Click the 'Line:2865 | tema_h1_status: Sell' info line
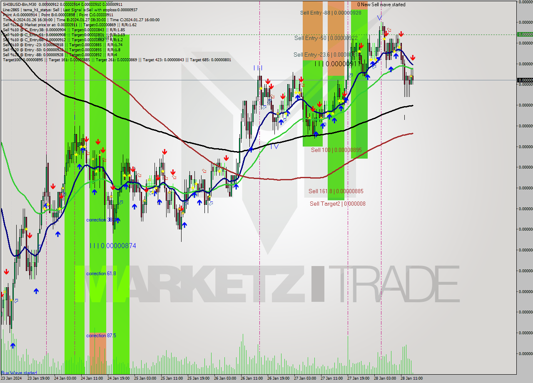 point(70,10)
